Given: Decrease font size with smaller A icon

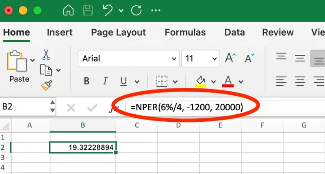Looking at the screenshot, I should [x=249, y=58].
